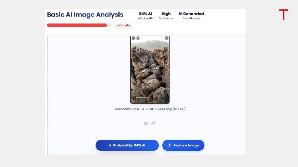The height and width of the screenshot is (167, 298).
Task: Click the first round icon at image top-left
Action: click(x=133, y=38)
